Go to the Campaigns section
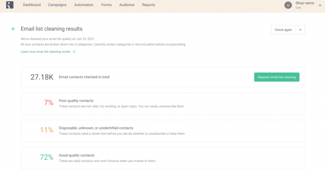The image size is (325, 171). pos(57,5)
